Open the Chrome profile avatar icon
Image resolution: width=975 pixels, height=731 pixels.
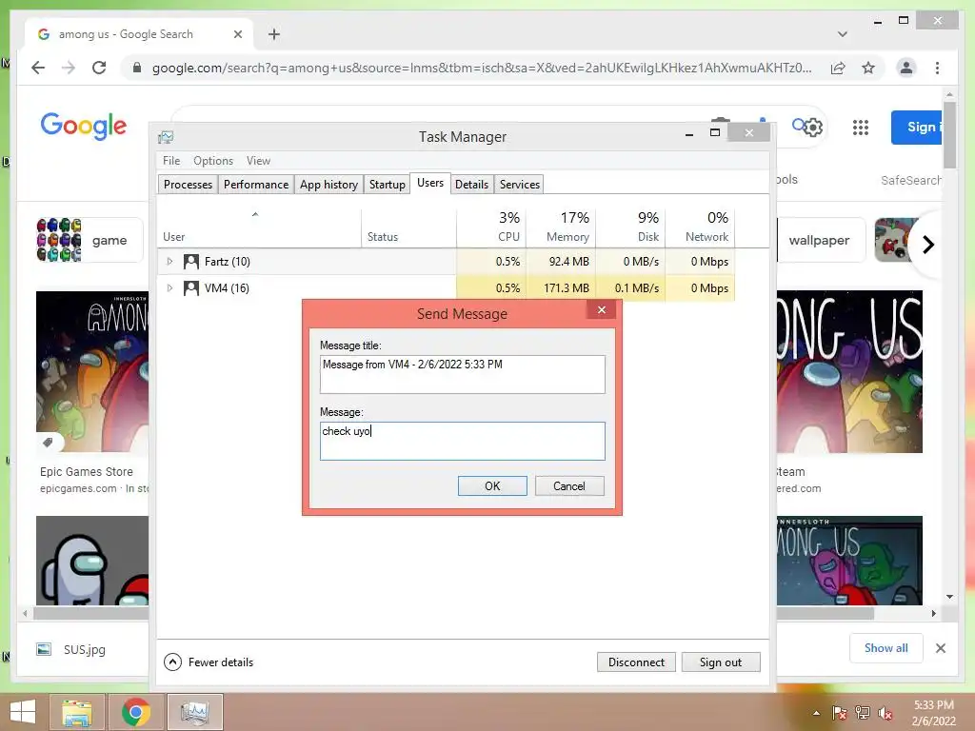(906, 68)
